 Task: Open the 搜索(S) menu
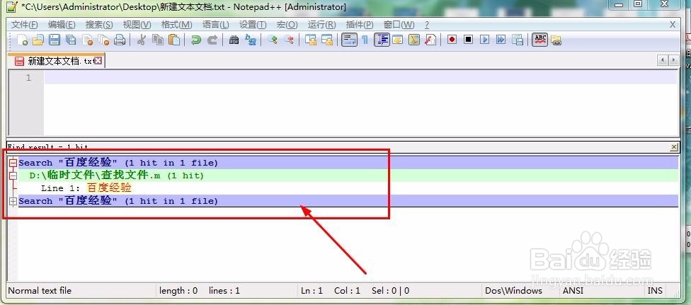pos(99,25)
